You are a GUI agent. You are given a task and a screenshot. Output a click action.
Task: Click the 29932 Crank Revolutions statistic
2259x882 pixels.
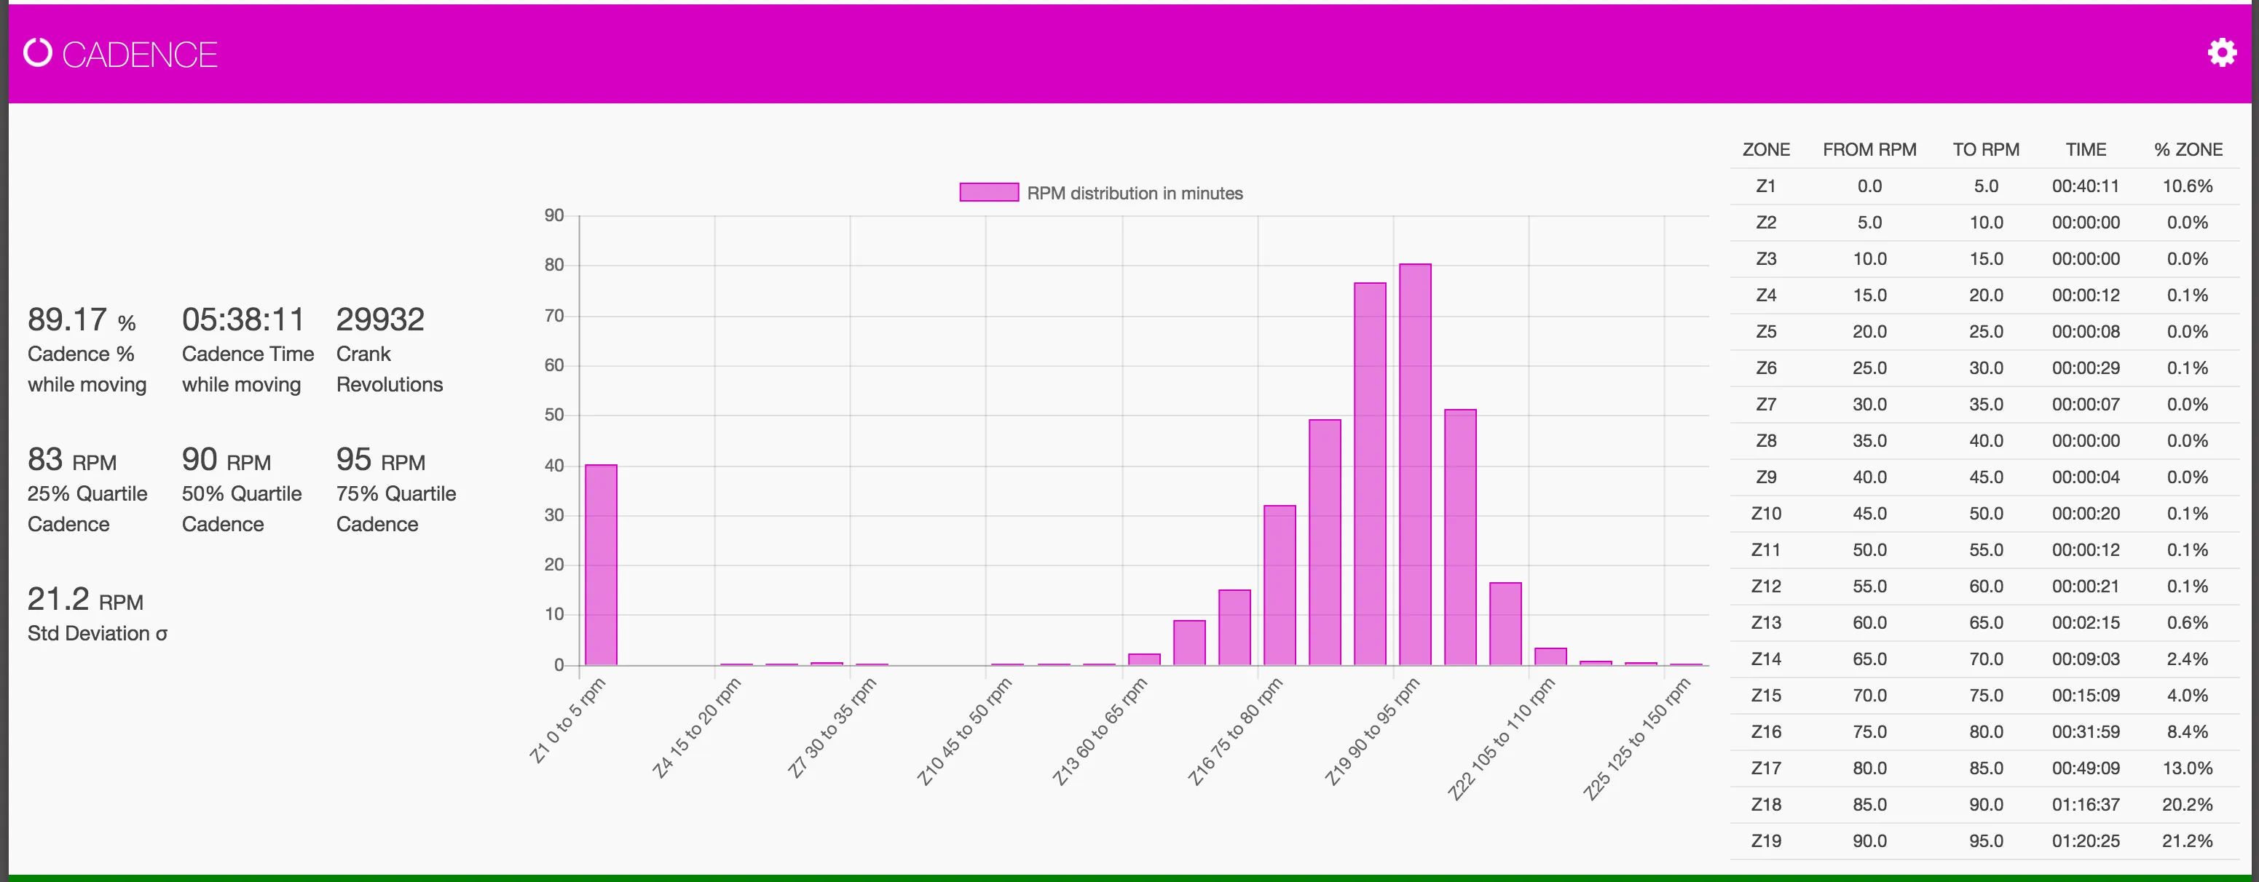click(379, 320)
